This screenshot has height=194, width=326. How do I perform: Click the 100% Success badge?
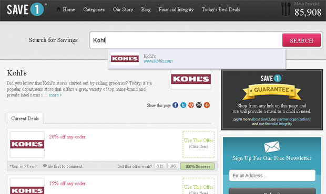197,166
